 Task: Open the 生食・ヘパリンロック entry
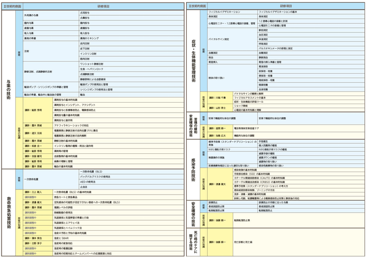pyautogui.click(x=91, y=69)
